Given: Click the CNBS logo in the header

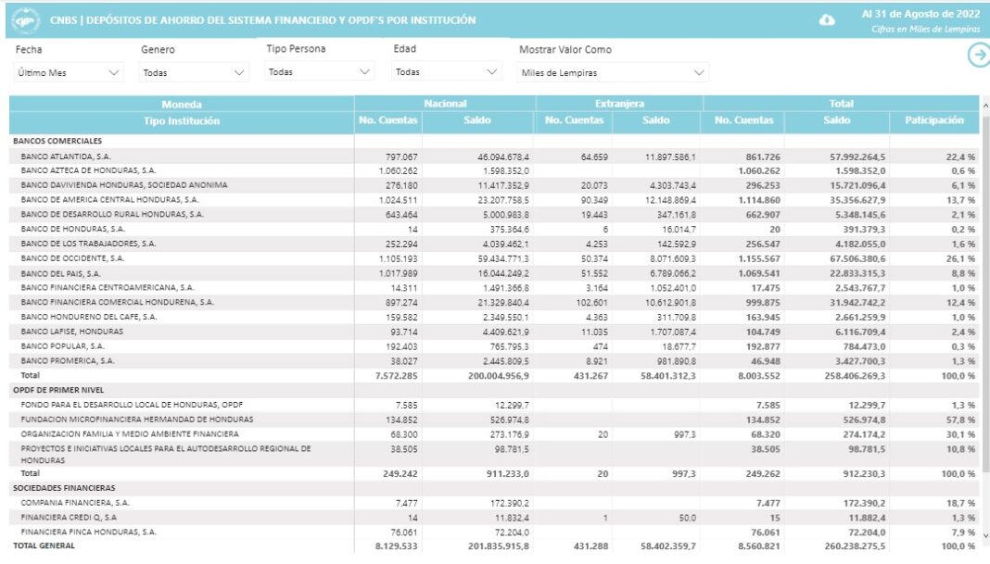Looking at the screenshot, I should [24, 19].
